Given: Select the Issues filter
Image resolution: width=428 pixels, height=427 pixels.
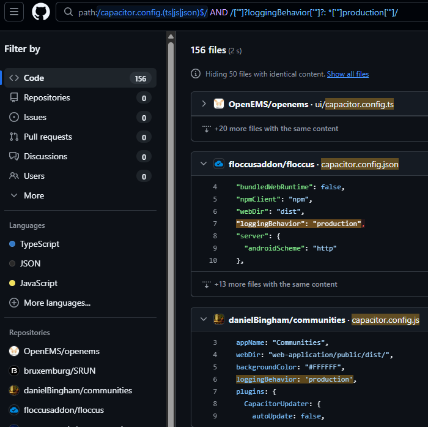Looking at the screenshot, I should (35, 117).
